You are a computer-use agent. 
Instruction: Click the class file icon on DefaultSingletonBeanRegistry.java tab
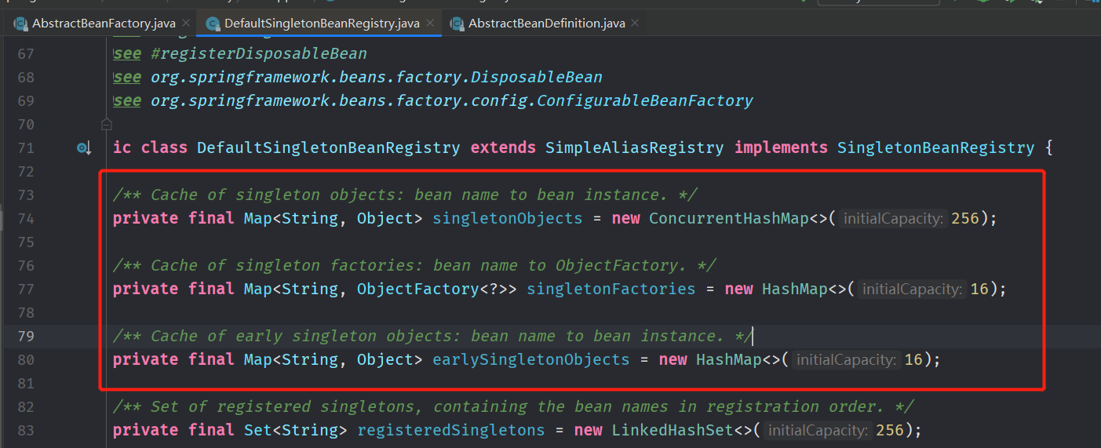tap(213, 24)
